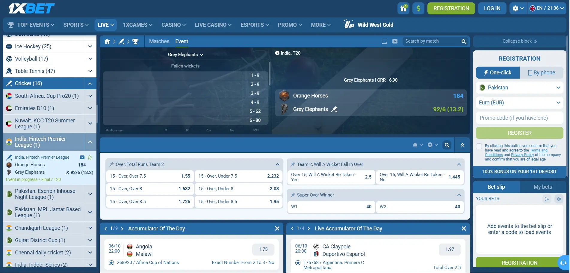Click the magnifier in Search by match

(464, 41)
